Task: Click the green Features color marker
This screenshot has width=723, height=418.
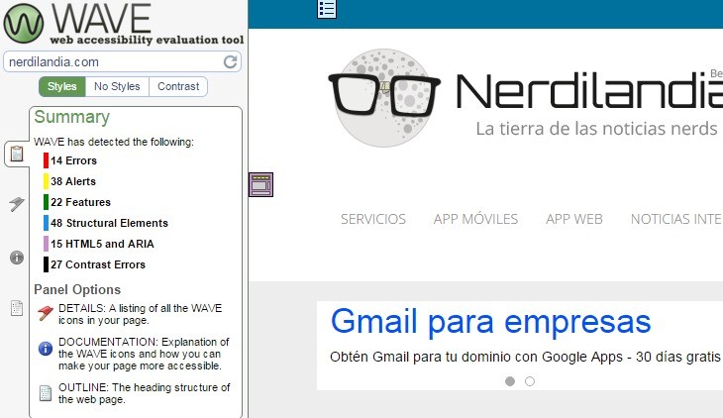Action: pos(46,202)
